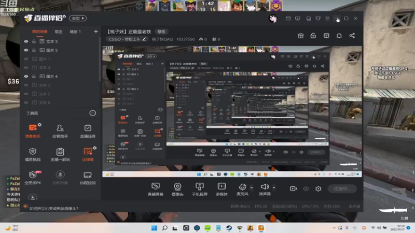This screenshot has height=233, width=415.
Task: Open the 繁星挑战 tool
Action: pos(33,154)
